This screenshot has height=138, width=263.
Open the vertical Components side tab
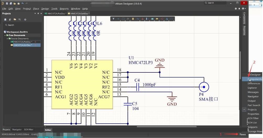tap(244, 18)
